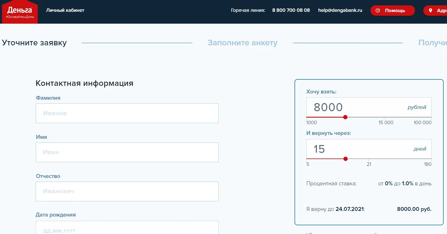Click the Горячая линия label
Screen dimensions: 447x234
pos(248,10)
